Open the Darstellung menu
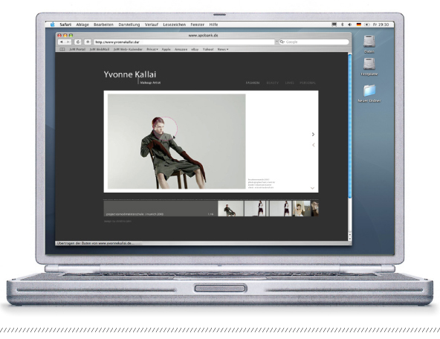Screen dimensions: 440x339 pyautogui.click(x=129, y=25)
